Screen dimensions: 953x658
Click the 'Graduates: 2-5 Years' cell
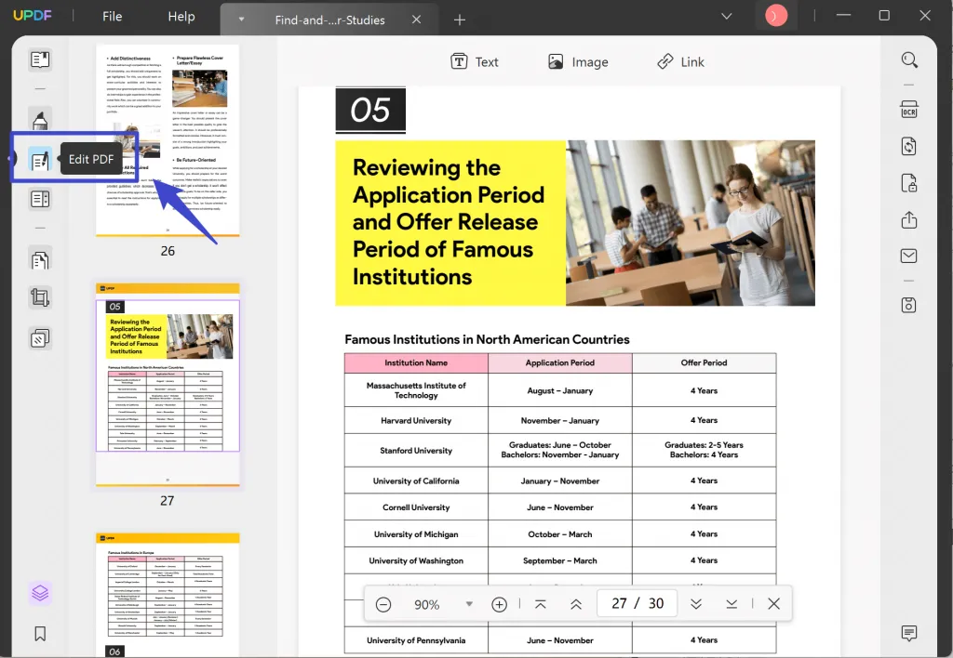pyautogui.click(x=704, y=450)
